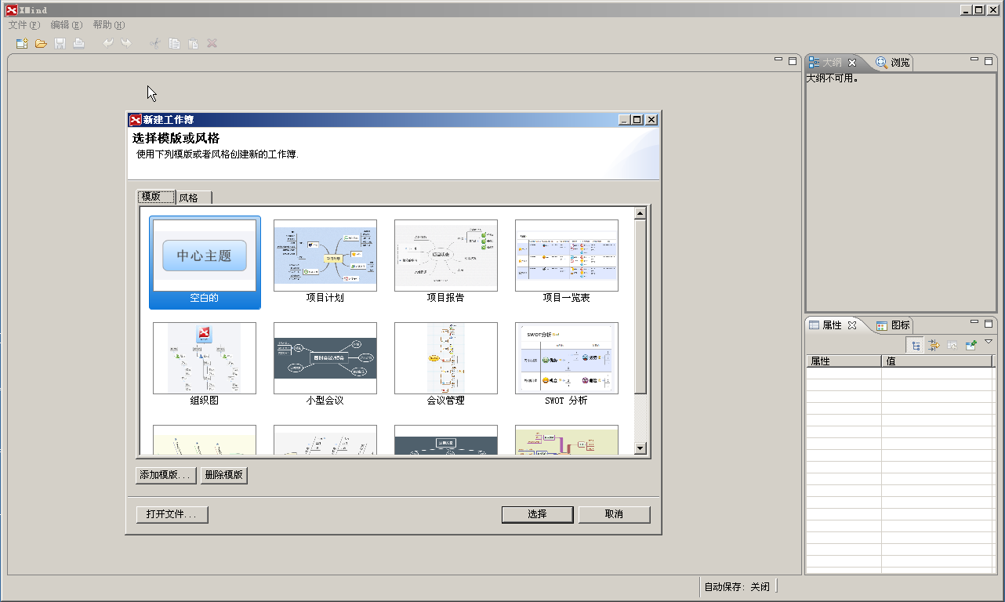The image size is (1005, 602).
Task: Open the 编辑 menu
Action: click(x=67, y=25)
